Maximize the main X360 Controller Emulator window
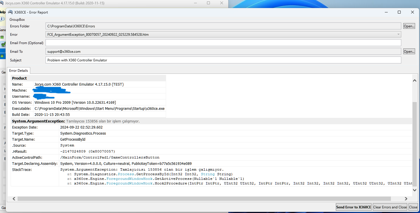 208,3
